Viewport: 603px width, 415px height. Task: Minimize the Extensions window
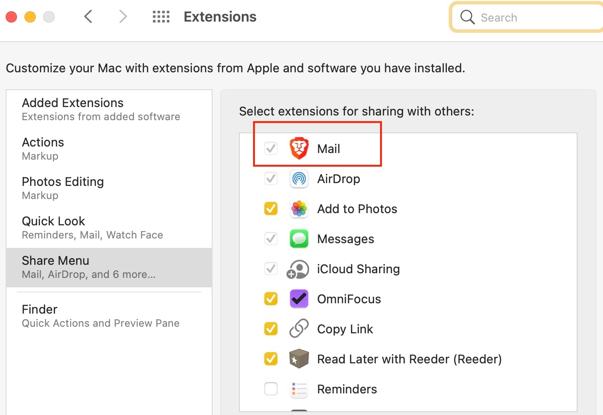tap(30, 17)
